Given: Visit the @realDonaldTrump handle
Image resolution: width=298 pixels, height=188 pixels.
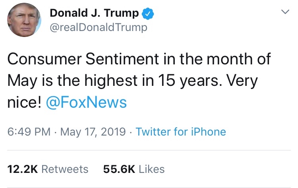Looking at the screenshot, I should (x=99, y=27).
